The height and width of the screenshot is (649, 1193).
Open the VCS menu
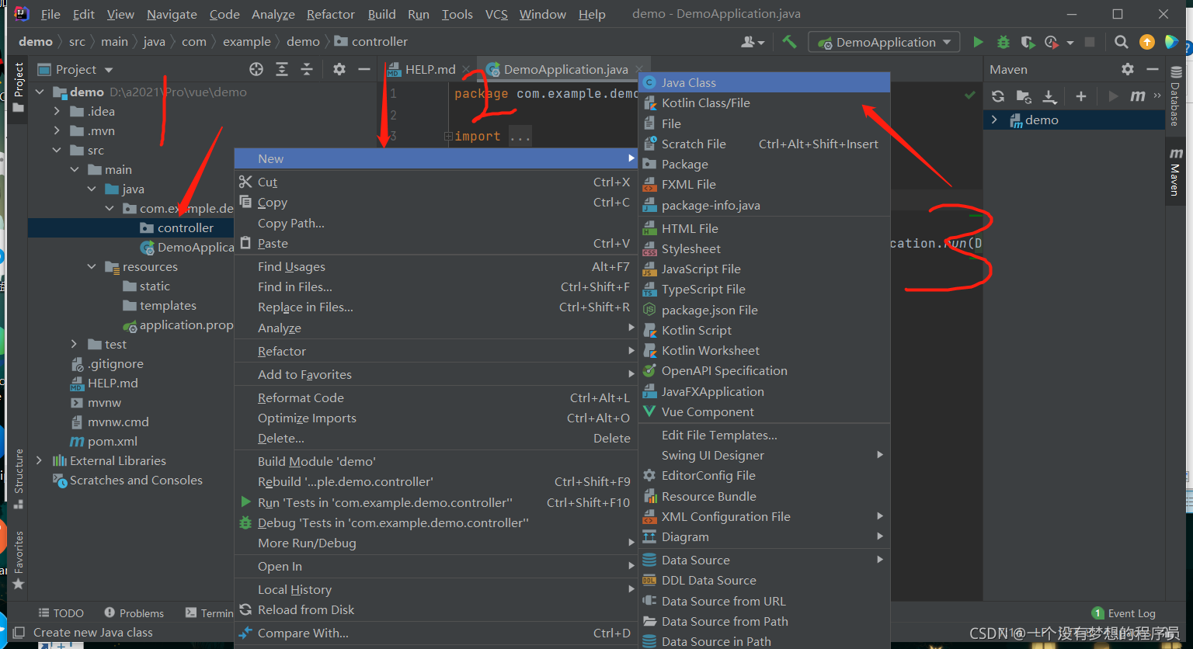[496, 14]
